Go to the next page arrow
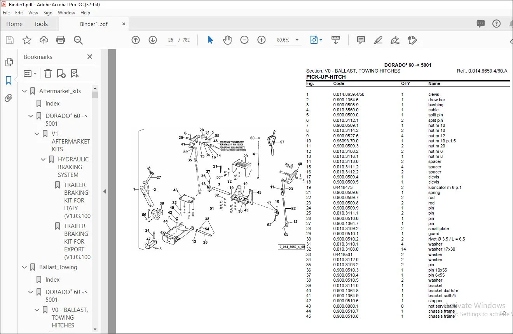Viewport: 513px width, 334px height. click(153, 40)
